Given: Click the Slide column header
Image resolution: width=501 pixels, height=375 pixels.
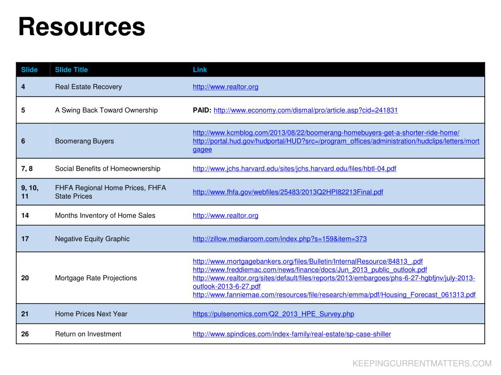Looking at the screenshot, I should click(x=29, y=70).
